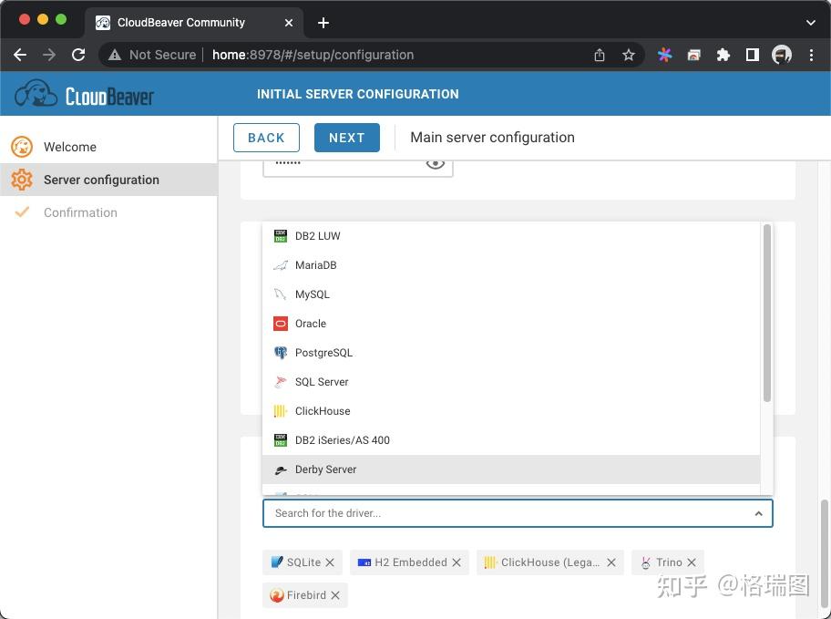Switch to the CloudBeaver Community browser tab
The image size is (831, 619).
click(x=194, y=23)
